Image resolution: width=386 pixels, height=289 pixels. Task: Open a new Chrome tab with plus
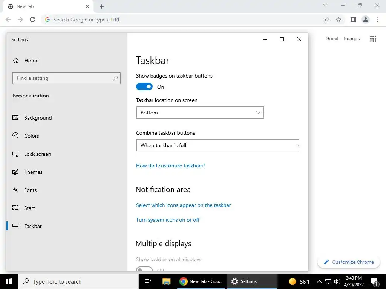click(102, 6)
